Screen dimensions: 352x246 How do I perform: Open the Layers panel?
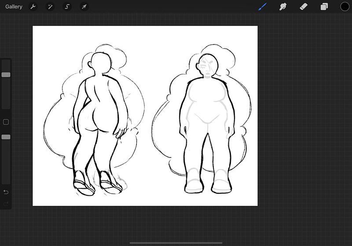324,7
